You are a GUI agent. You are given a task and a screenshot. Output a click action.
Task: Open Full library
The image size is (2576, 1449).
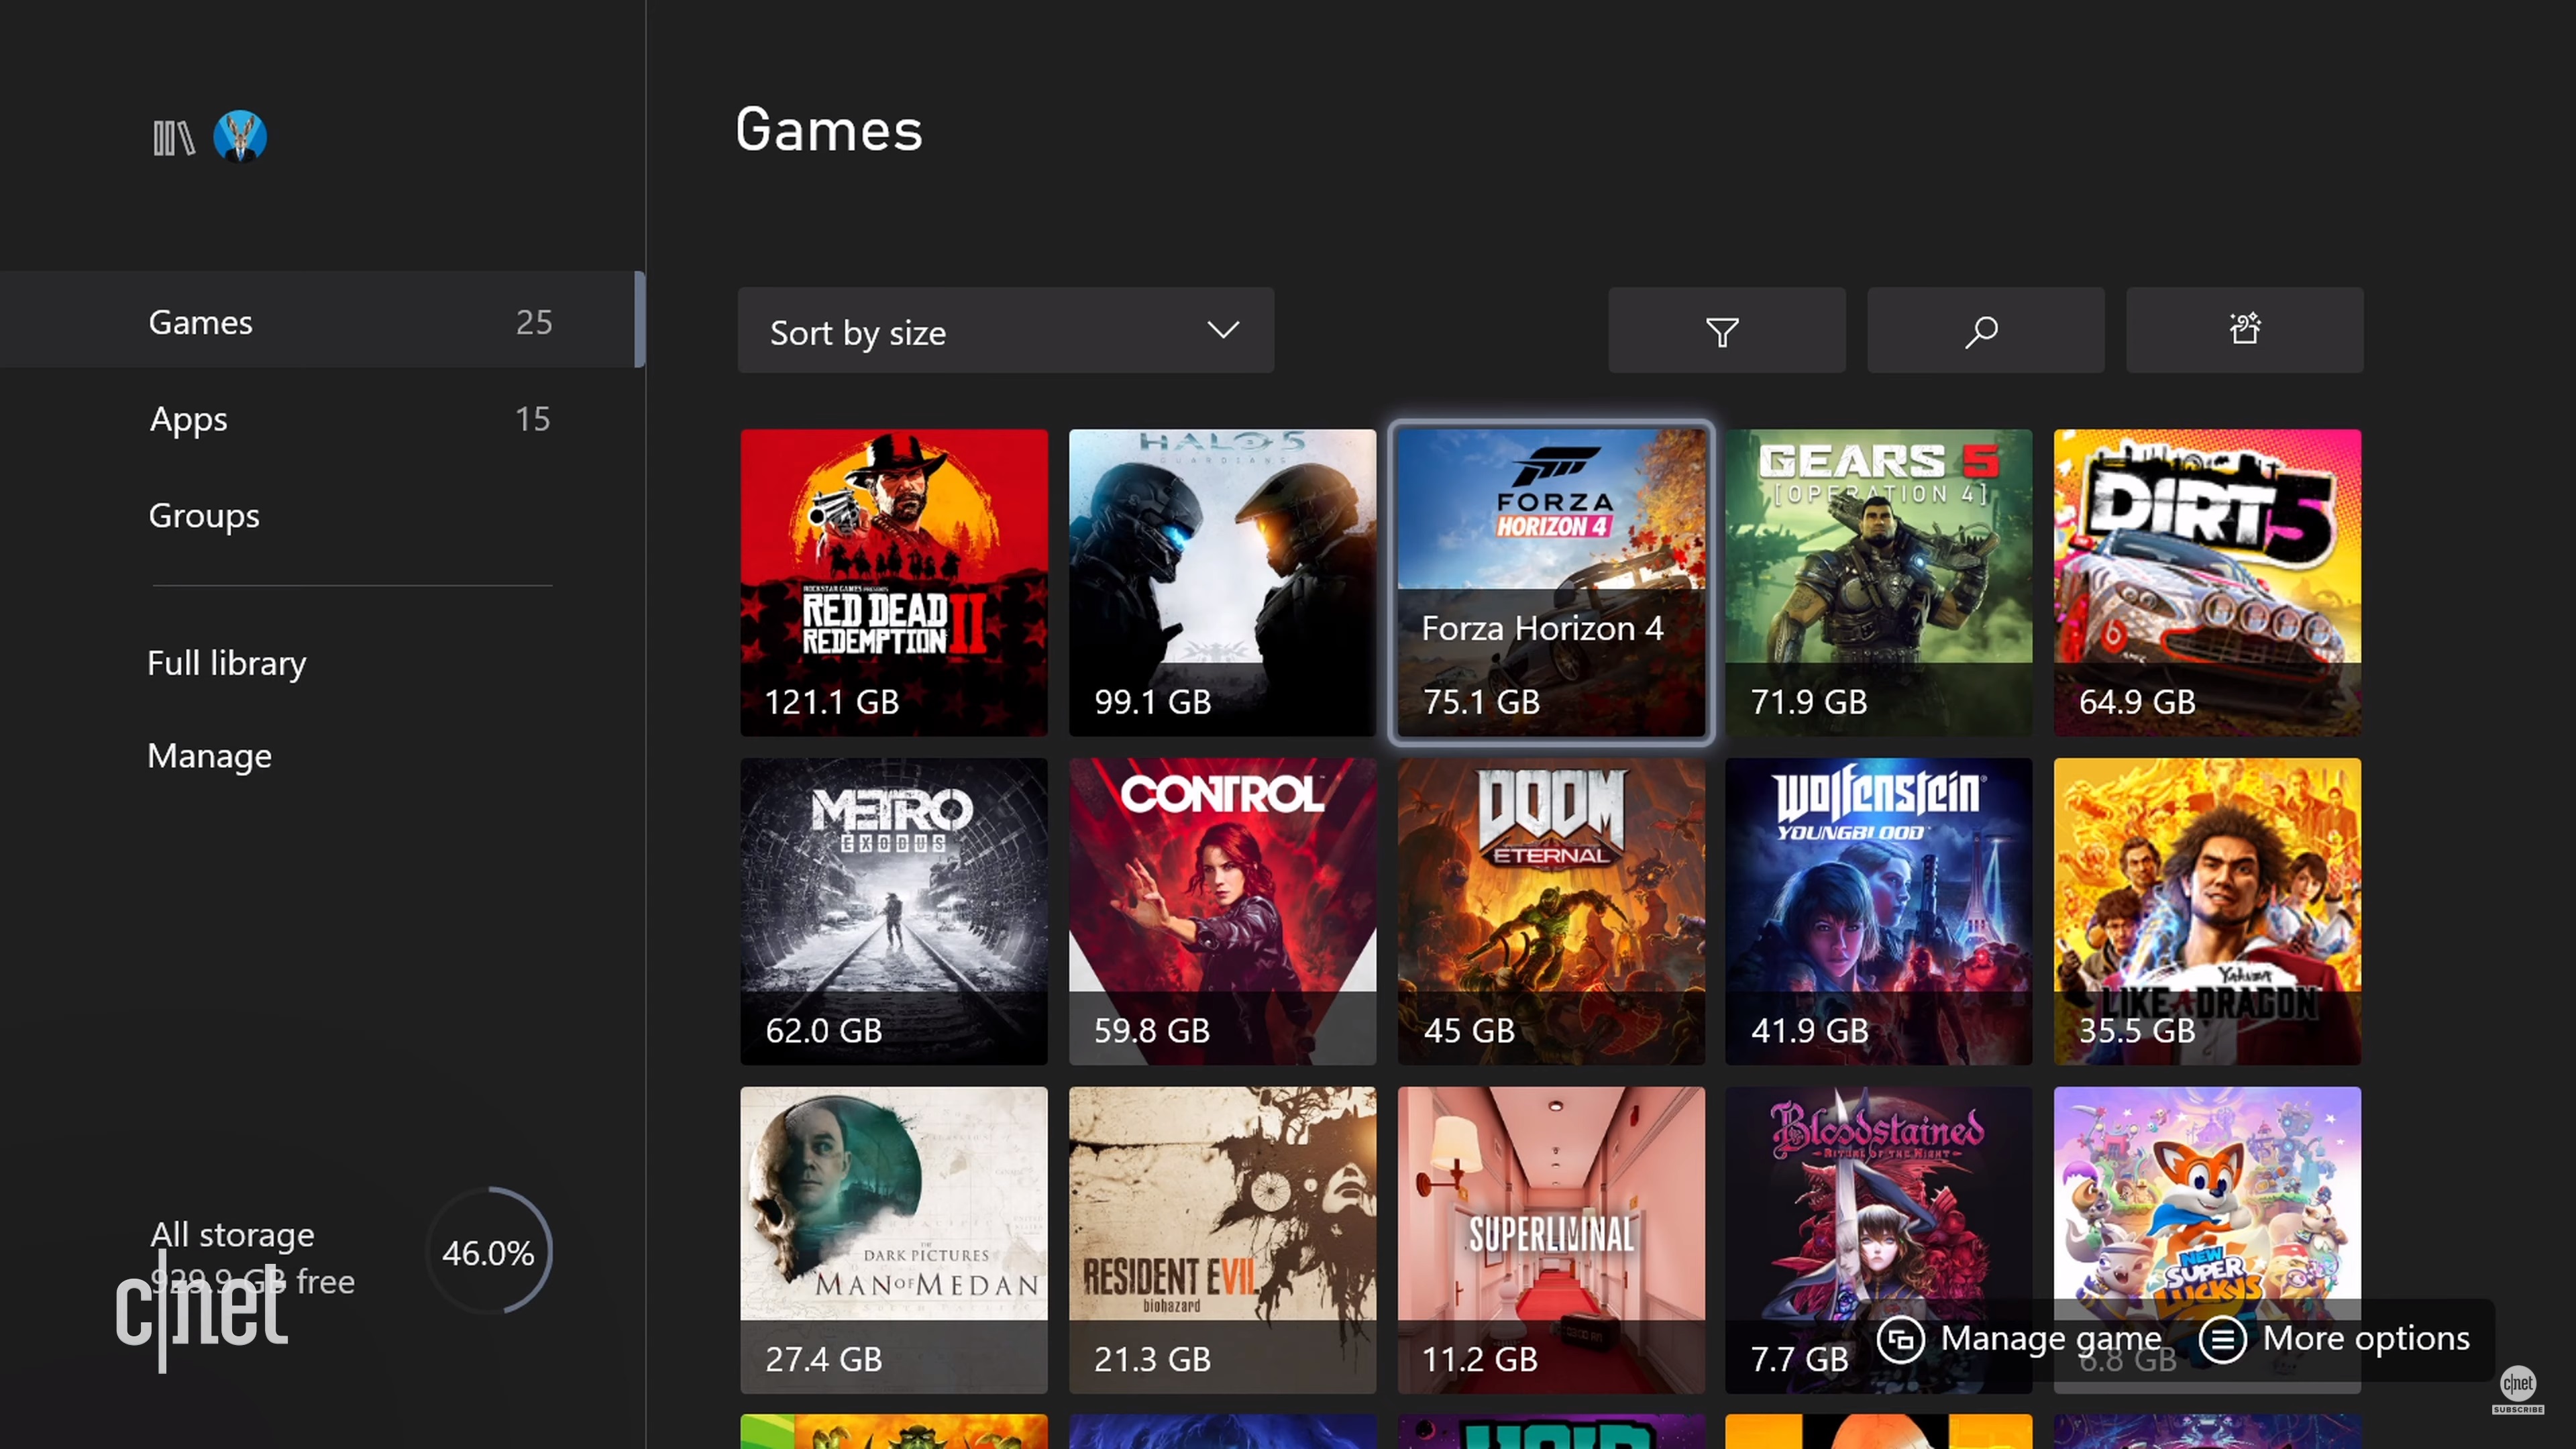click(227, 663)
